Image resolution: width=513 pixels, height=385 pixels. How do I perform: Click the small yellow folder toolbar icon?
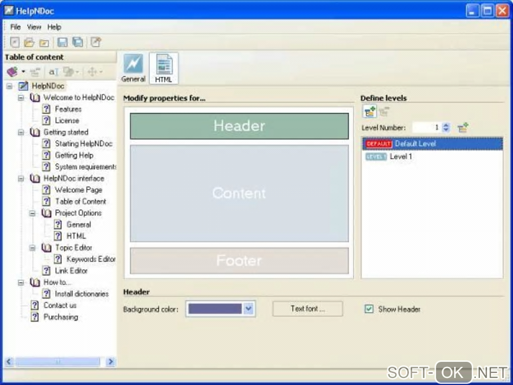click(x=44, y=43)
